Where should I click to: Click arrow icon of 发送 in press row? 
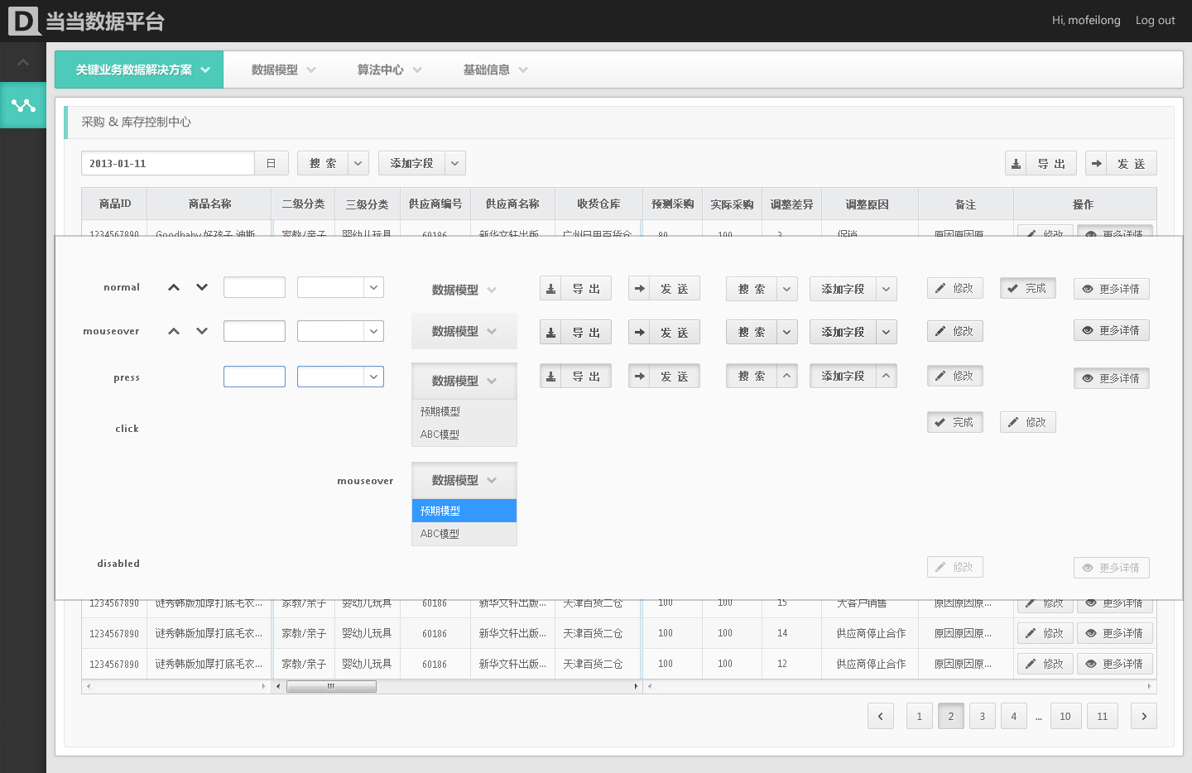tap(639, 377)
